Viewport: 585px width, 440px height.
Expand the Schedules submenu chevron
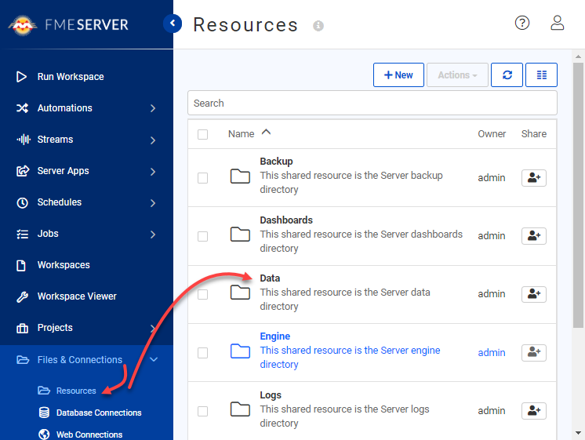[153, 203]
